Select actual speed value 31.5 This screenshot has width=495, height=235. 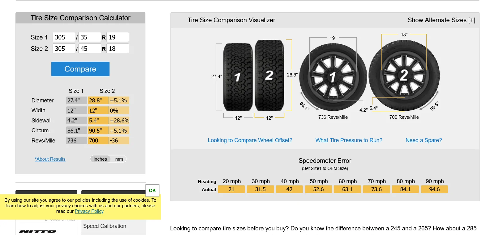point(260,189)
